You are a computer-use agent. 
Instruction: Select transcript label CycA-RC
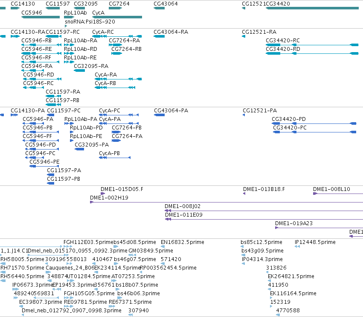click(103, 32)
